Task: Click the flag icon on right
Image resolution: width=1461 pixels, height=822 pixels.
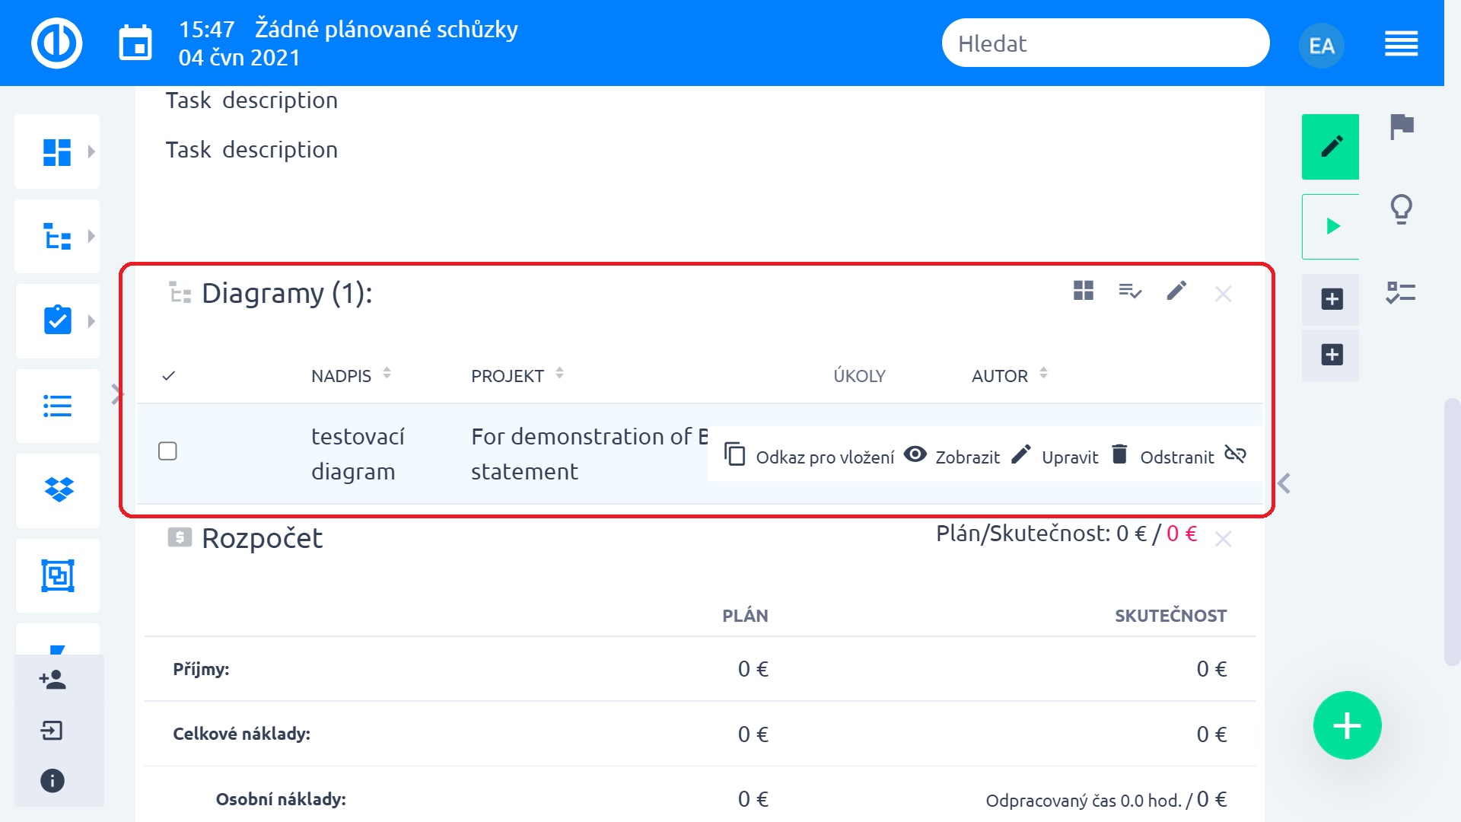Action: coord(1402,126)
